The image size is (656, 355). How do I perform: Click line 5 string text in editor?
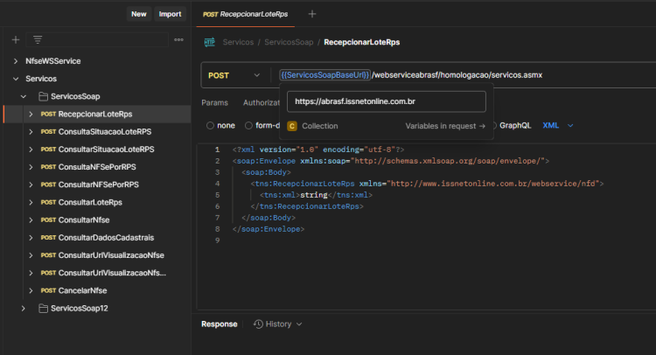[x=314, y=195]
